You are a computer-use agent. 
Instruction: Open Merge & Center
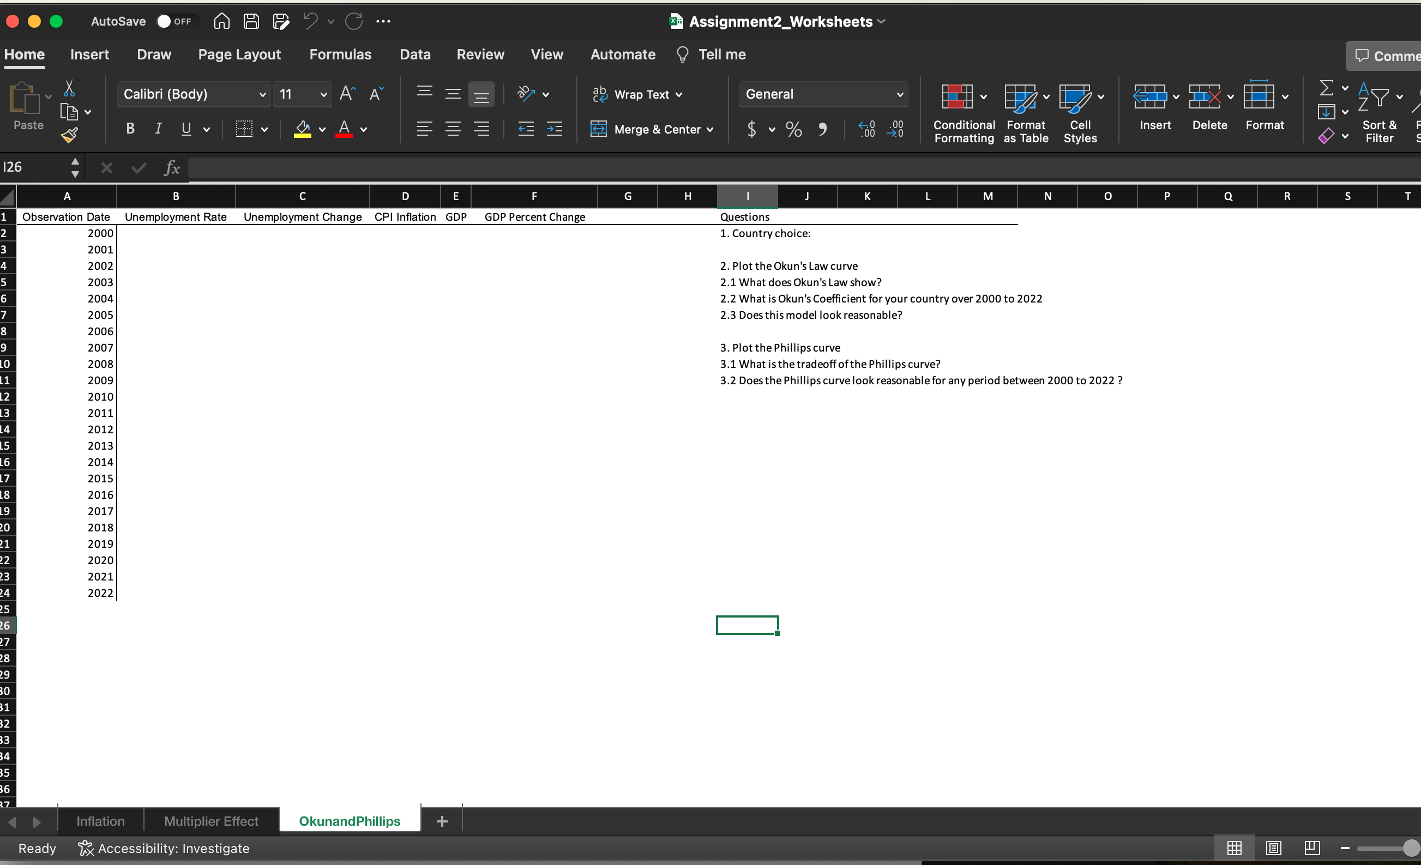click(x=652, y=129)
